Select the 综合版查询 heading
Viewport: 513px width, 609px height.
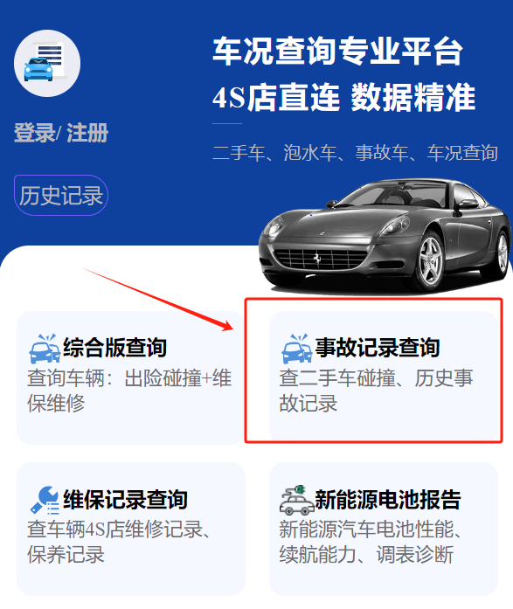point(115,347)
